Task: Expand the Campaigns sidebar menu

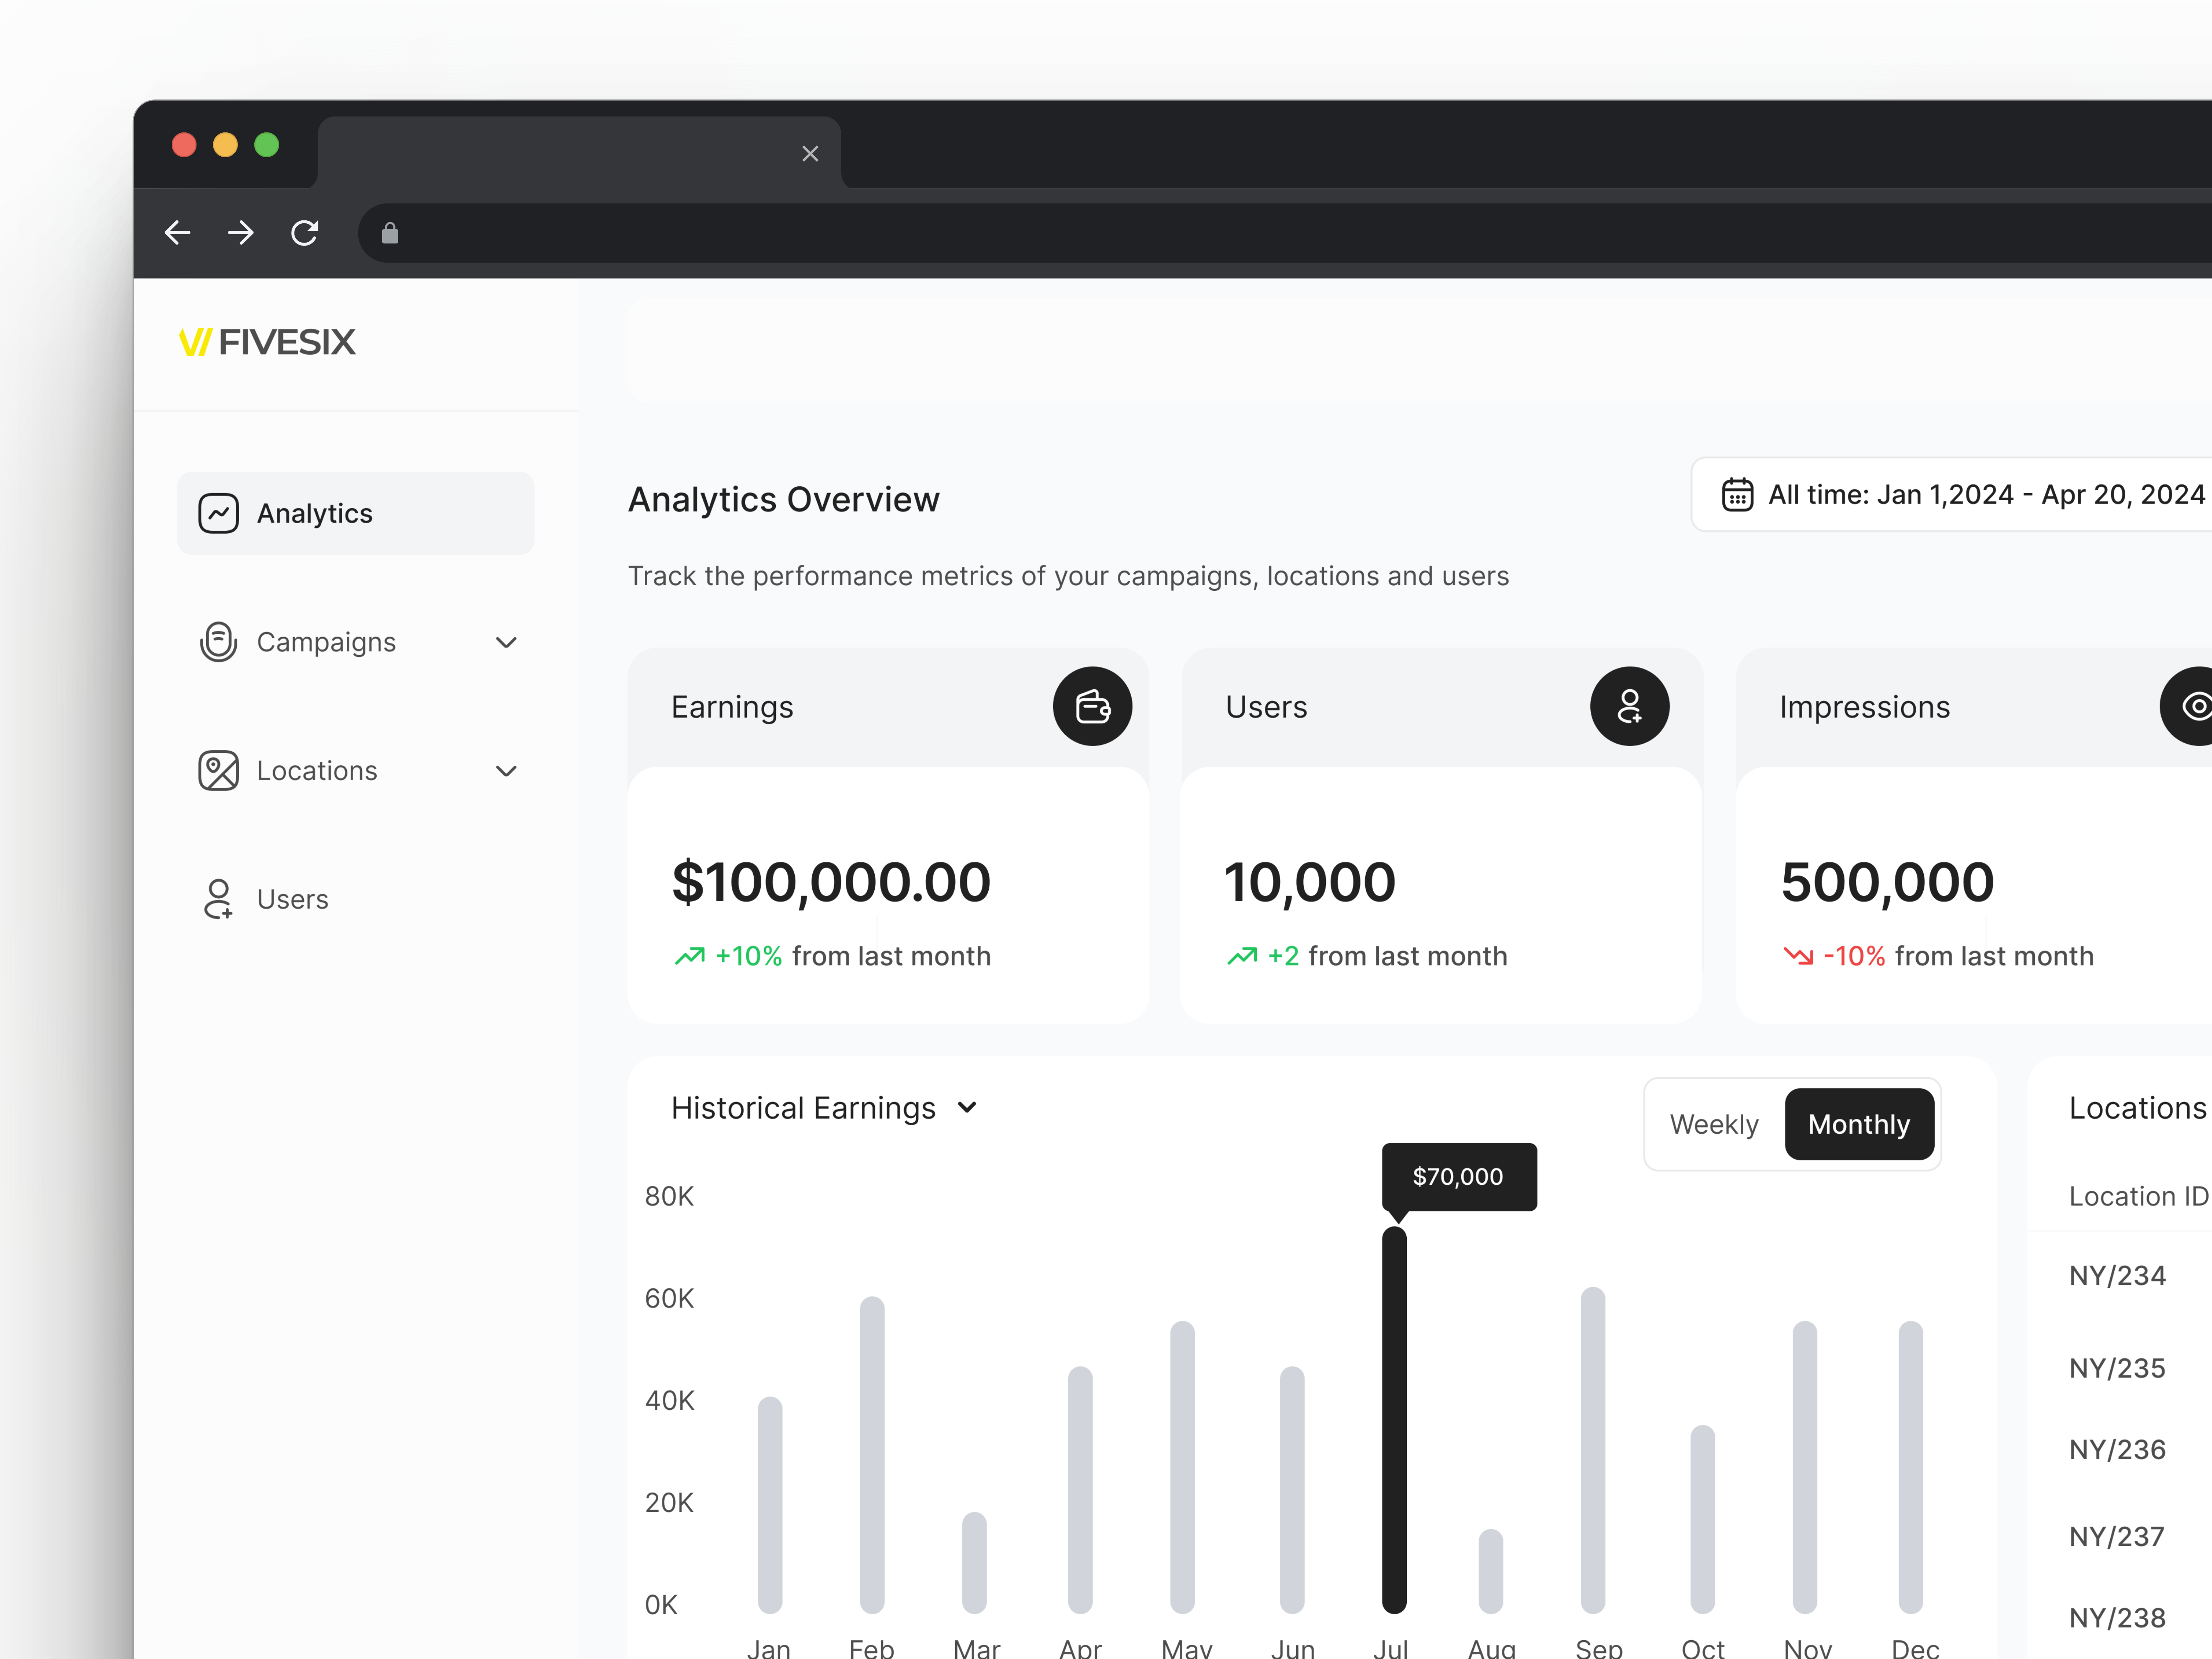Action: [x=506, y=642]
